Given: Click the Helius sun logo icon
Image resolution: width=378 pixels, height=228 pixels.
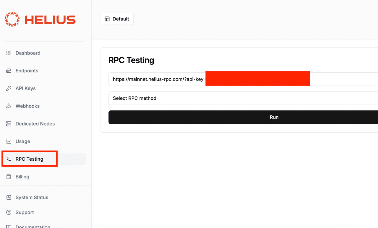Looking at the screenshot, I should coord(12,19).
